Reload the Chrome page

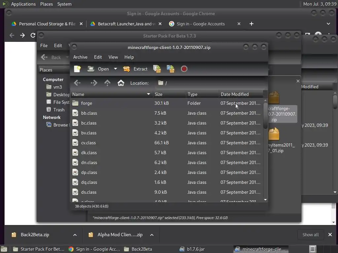pos(33,35)
